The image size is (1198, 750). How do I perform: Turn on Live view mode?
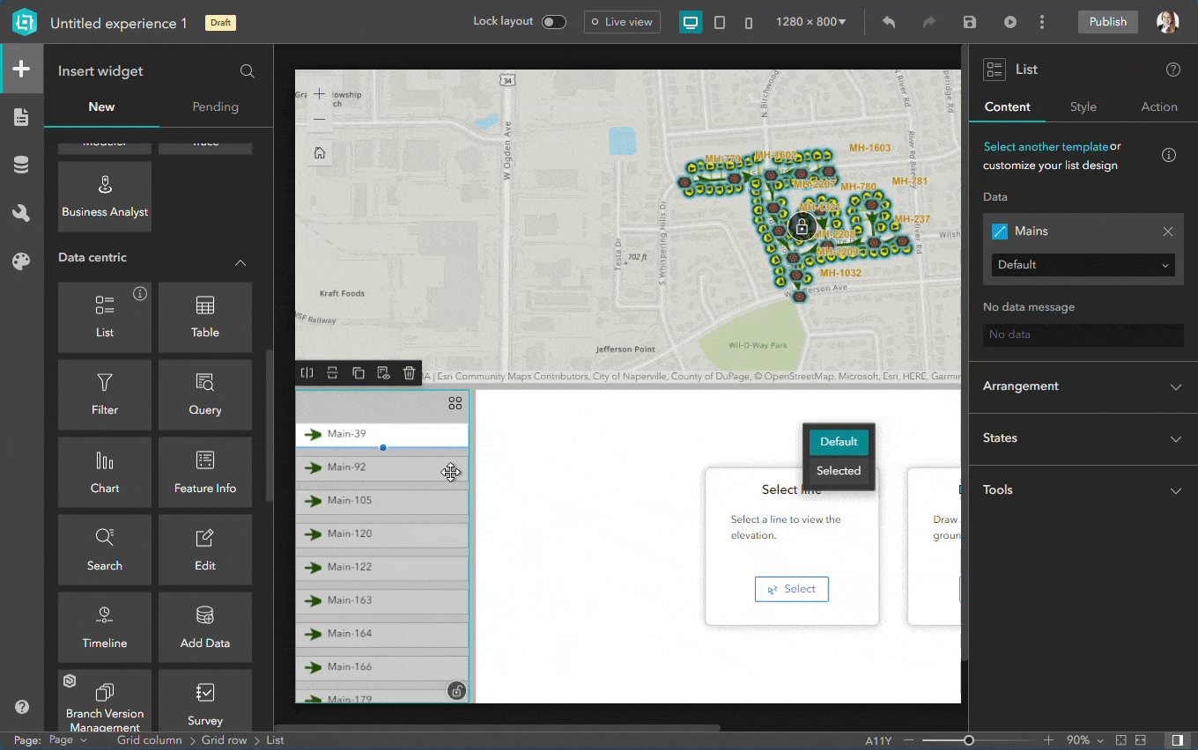(622, 21)
